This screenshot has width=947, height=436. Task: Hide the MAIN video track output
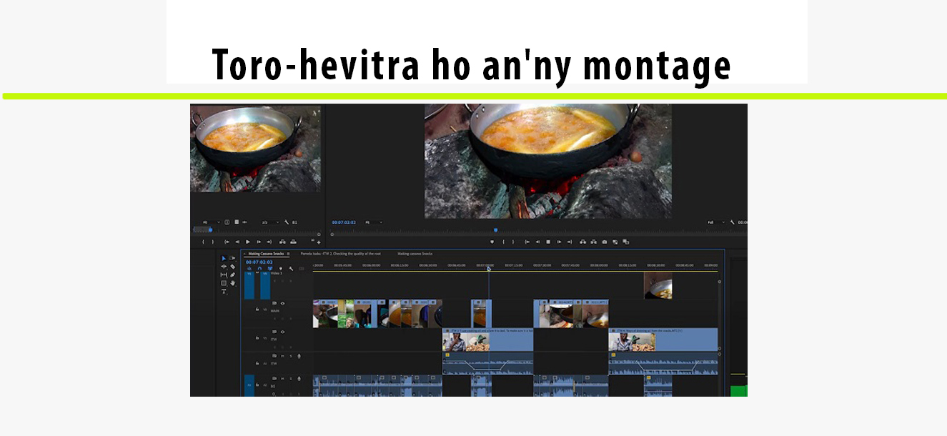(282, 303)
